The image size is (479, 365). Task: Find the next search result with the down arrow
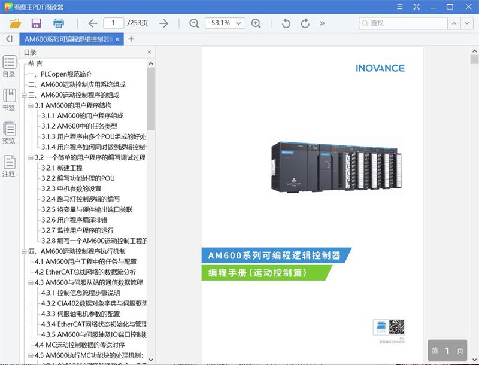point(467,23)
